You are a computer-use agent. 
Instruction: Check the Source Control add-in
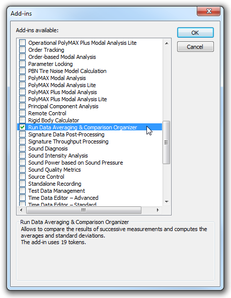click(x=23, y=176)
